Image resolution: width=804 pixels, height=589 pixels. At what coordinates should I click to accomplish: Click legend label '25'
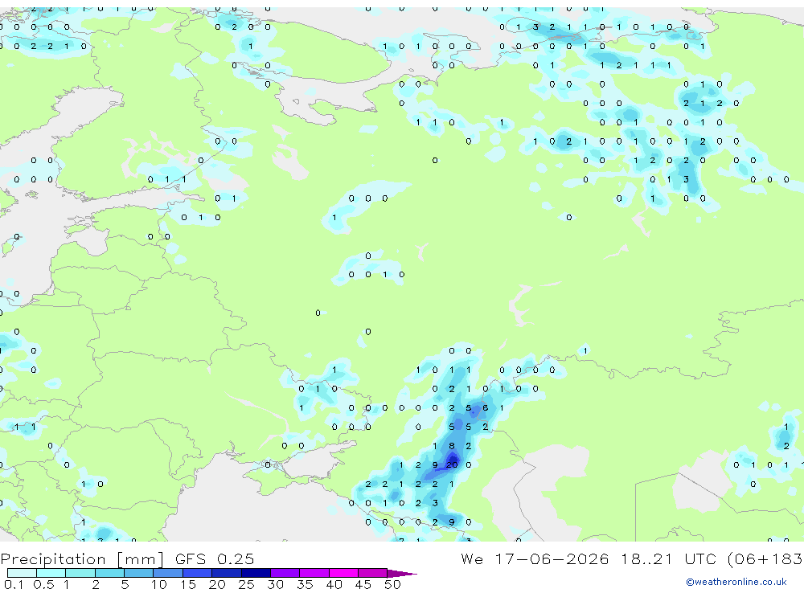(x=246, y=584)
